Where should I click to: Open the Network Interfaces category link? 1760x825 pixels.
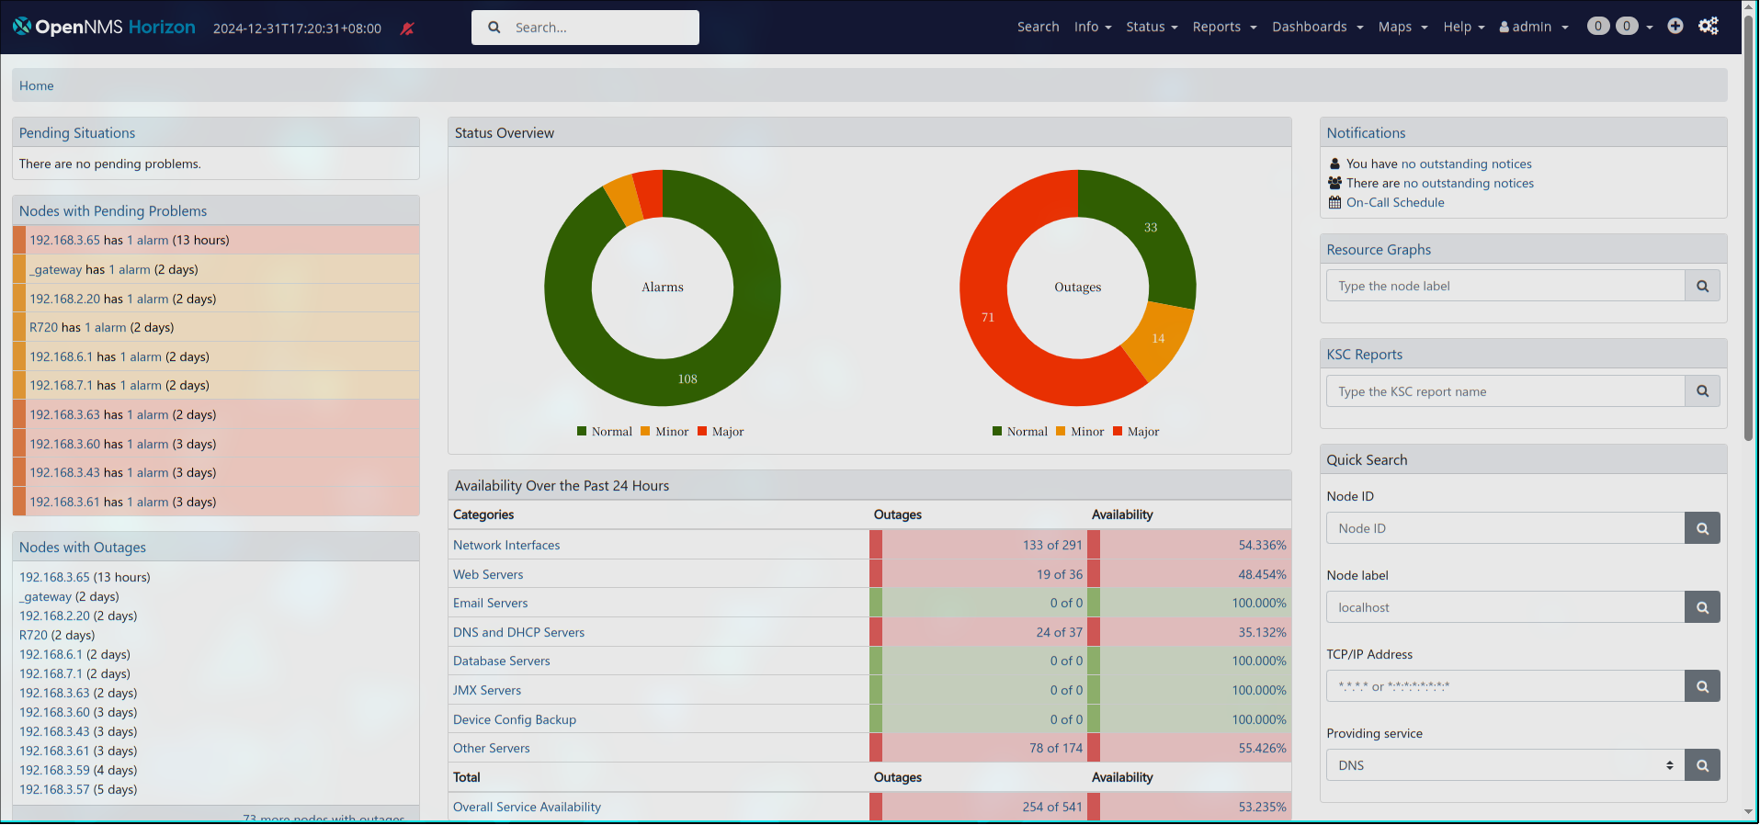point(505,545)
